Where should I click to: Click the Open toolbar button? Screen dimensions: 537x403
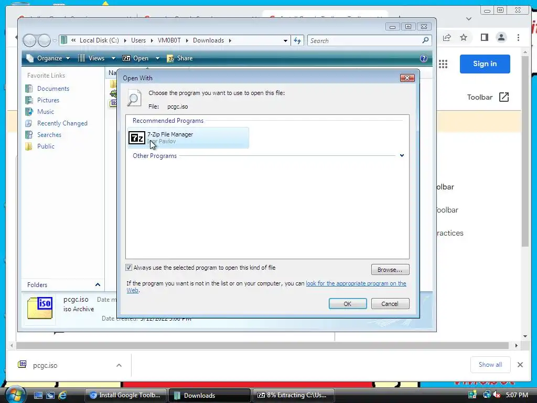click(136, 58)
